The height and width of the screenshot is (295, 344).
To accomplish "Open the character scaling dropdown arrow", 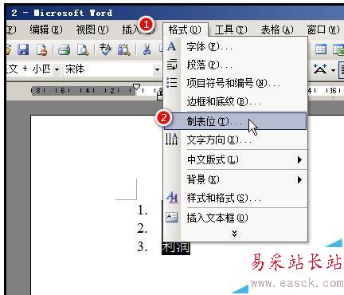I will (333, 70).
